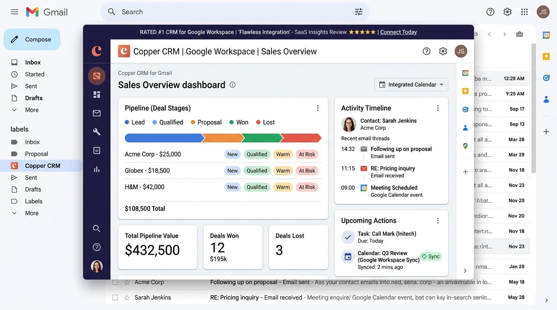
Task: Star the Sarah Jenkins email
Action: click(x=127, y=297)
